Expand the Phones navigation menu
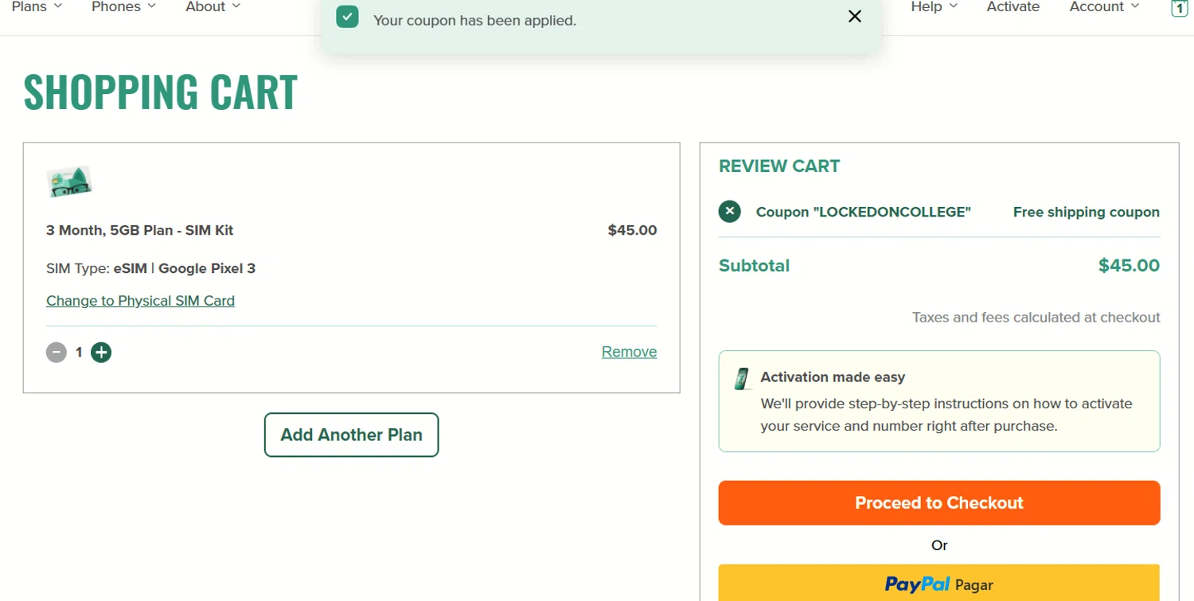The height and width of the screenshot is (601, 1194). [123, 7]
